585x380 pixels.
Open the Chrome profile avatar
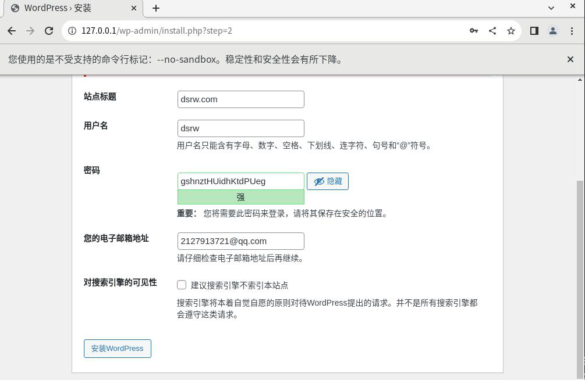[553, 31]
